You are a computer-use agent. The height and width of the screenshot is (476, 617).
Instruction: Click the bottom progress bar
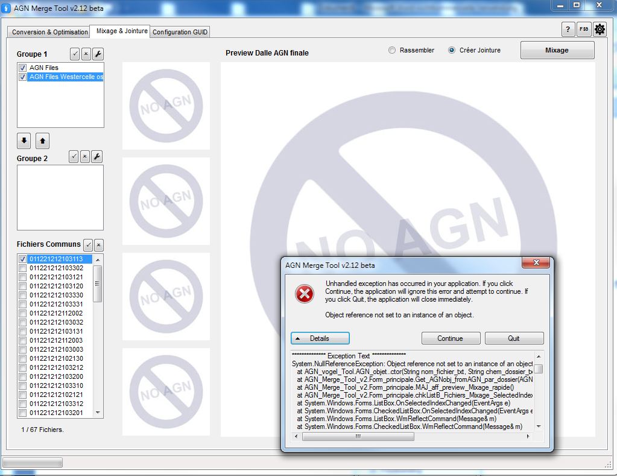click(x=33, y=462)
